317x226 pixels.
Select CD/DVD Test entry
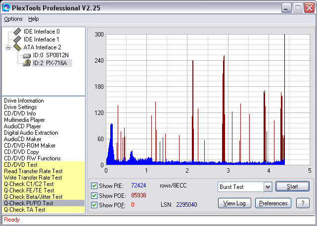coord(44,165)
